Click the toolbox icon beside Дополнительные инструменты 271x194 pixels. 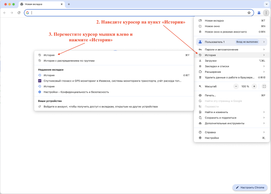200,123
